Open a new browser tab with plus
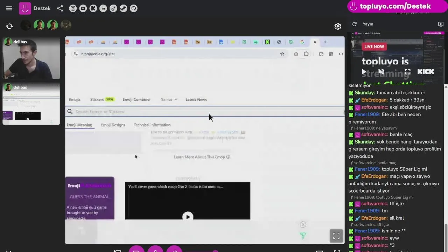 click(x=325, y=42)
